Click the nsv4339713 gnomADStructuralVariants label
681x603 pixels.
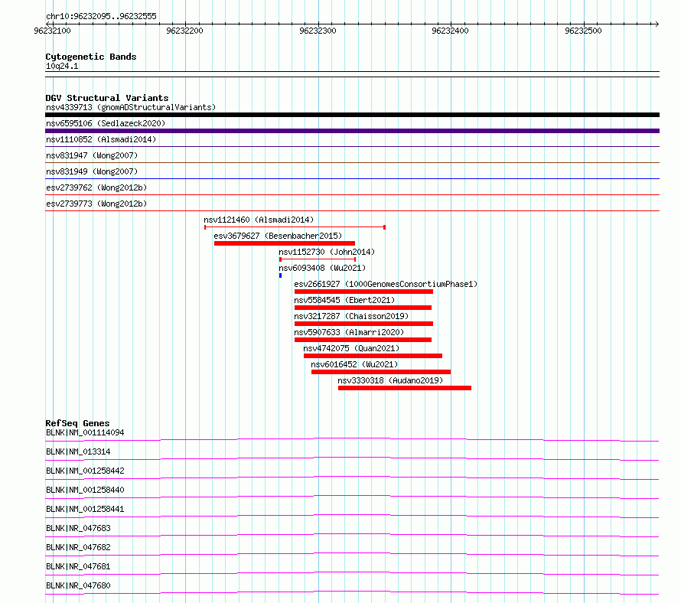coord(131,107)
